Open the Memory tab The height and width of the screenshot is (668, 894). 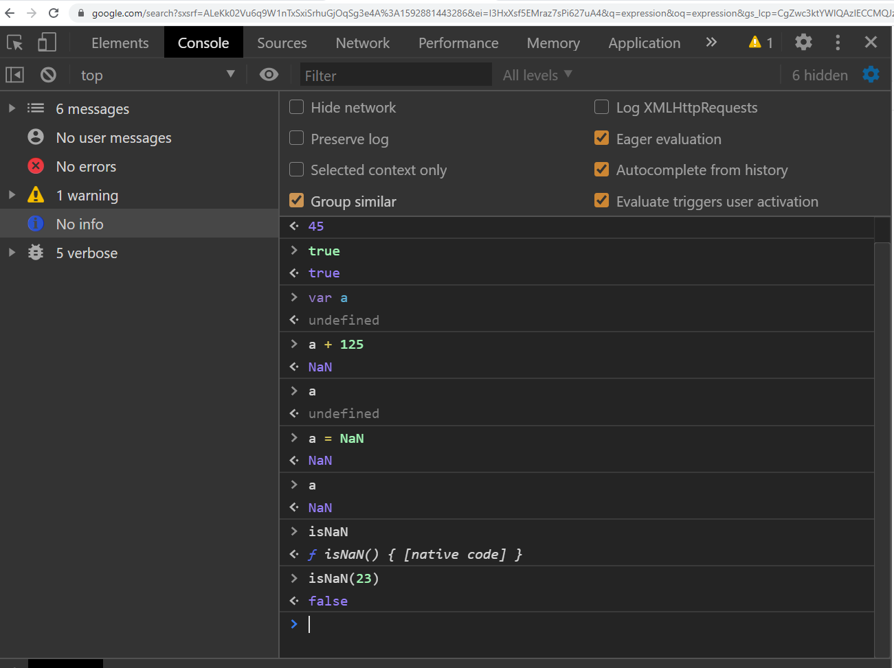click(553, 43)
